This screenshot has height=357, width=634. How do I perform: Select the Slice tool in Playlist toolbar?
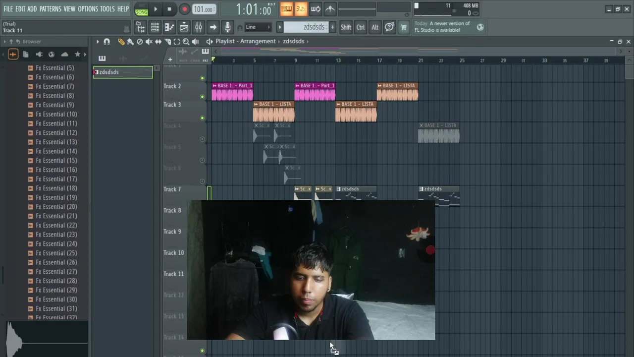click(167, 42)
